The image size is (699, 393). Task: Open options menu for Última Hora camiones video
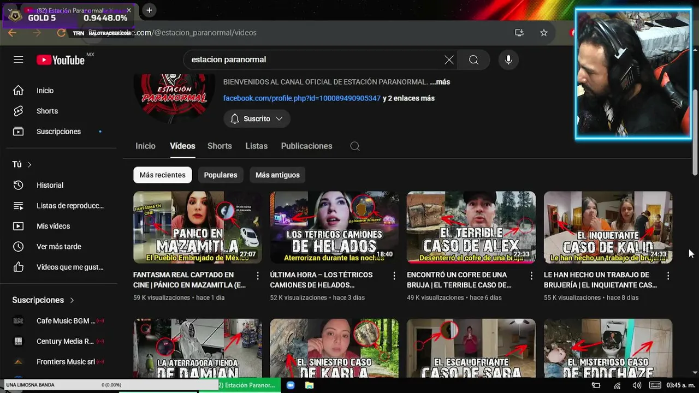coord(394,276)
